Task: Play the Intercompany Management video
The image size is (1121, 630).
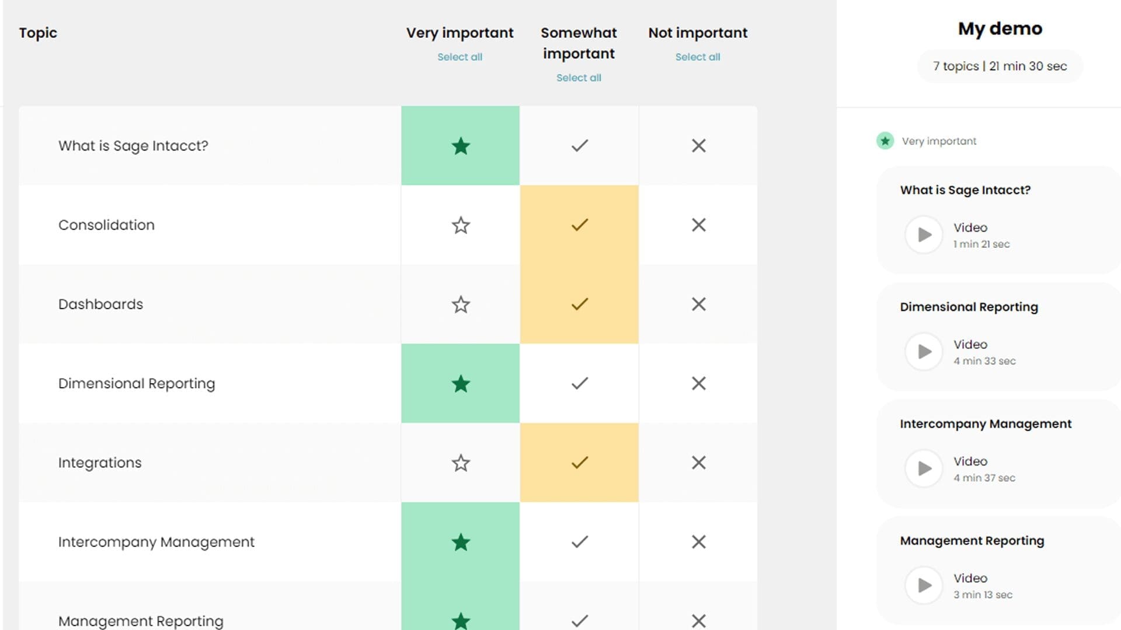Action: (x=924, y=468)
